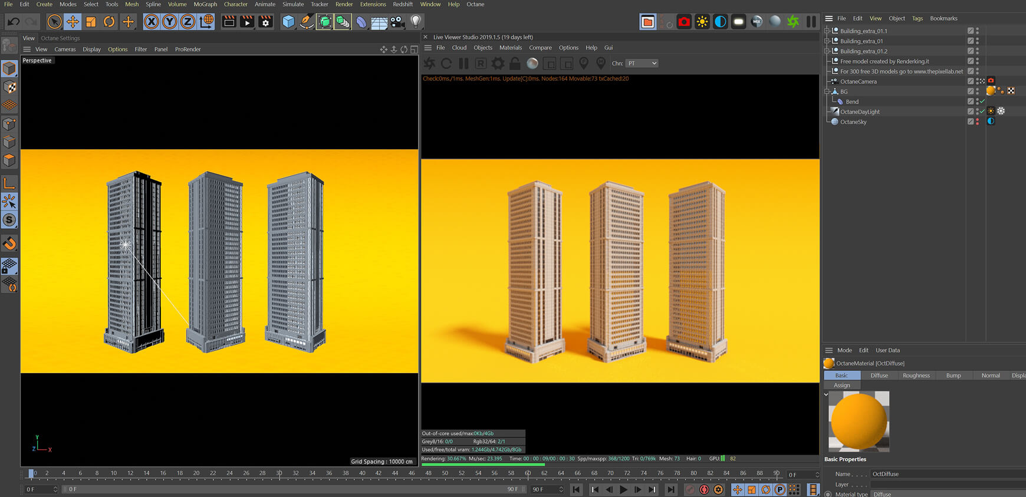
Task: Open Bookmarks in Object Manager
Action: [943, 18]
